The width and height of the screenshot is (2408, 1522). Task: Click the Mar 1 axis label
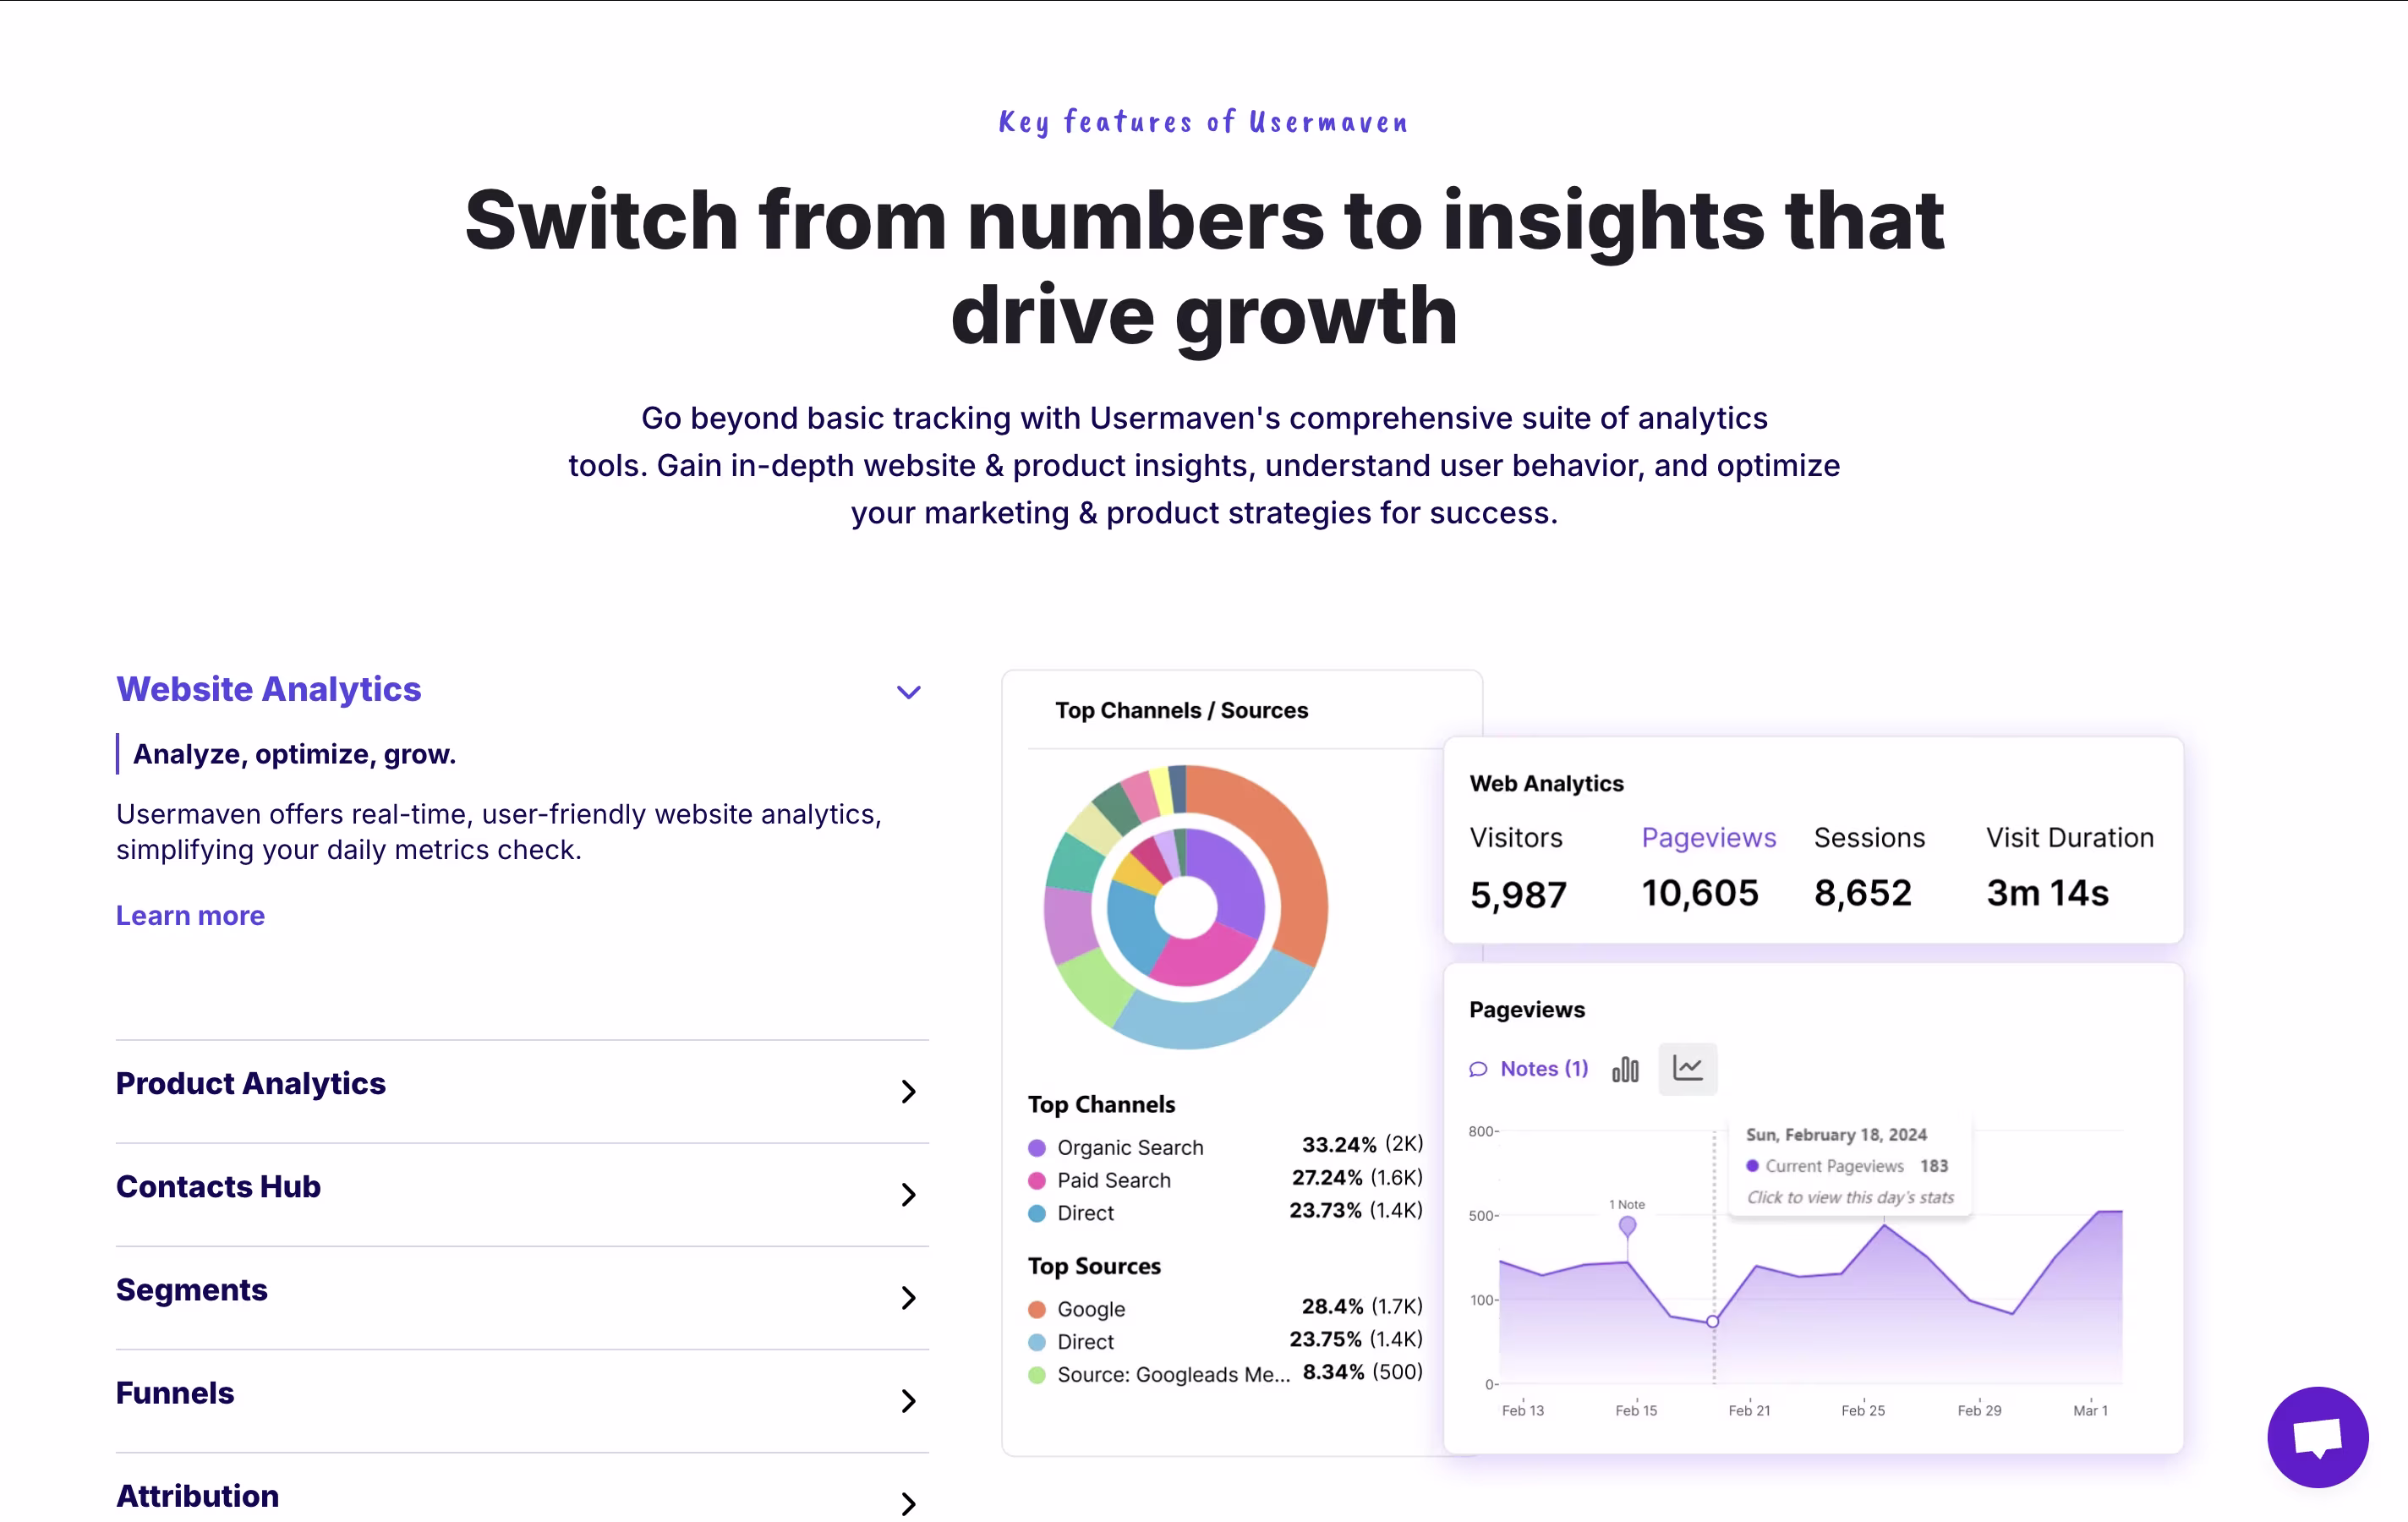point(2090,1410)
